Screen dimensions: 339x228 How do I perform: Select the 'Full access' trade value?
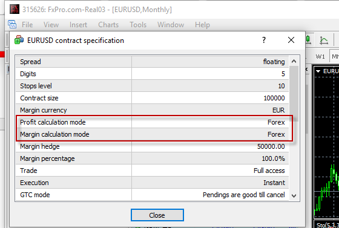point(269,171)
